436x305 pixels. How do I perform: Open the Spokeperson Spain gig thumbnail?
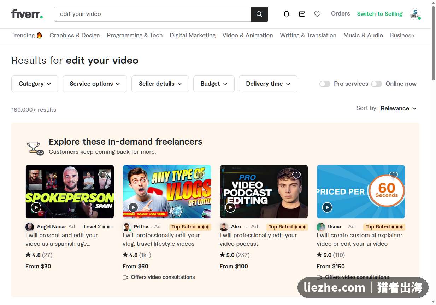[x=70, y=191]
